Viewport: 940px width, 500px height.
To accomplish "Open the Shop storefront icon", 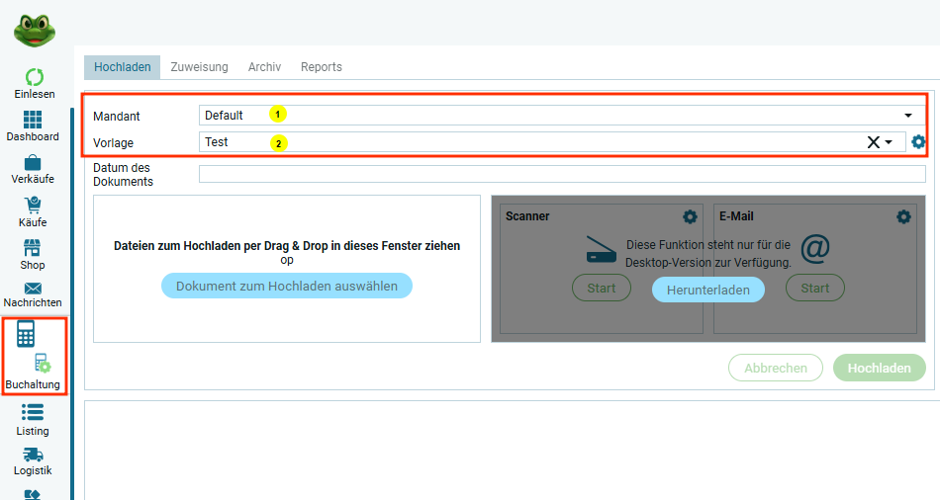I will (x=33, y=248).
